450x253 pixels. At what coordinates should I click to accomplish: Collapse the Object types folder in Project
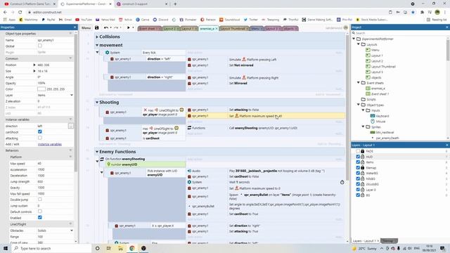click(359, 105)
